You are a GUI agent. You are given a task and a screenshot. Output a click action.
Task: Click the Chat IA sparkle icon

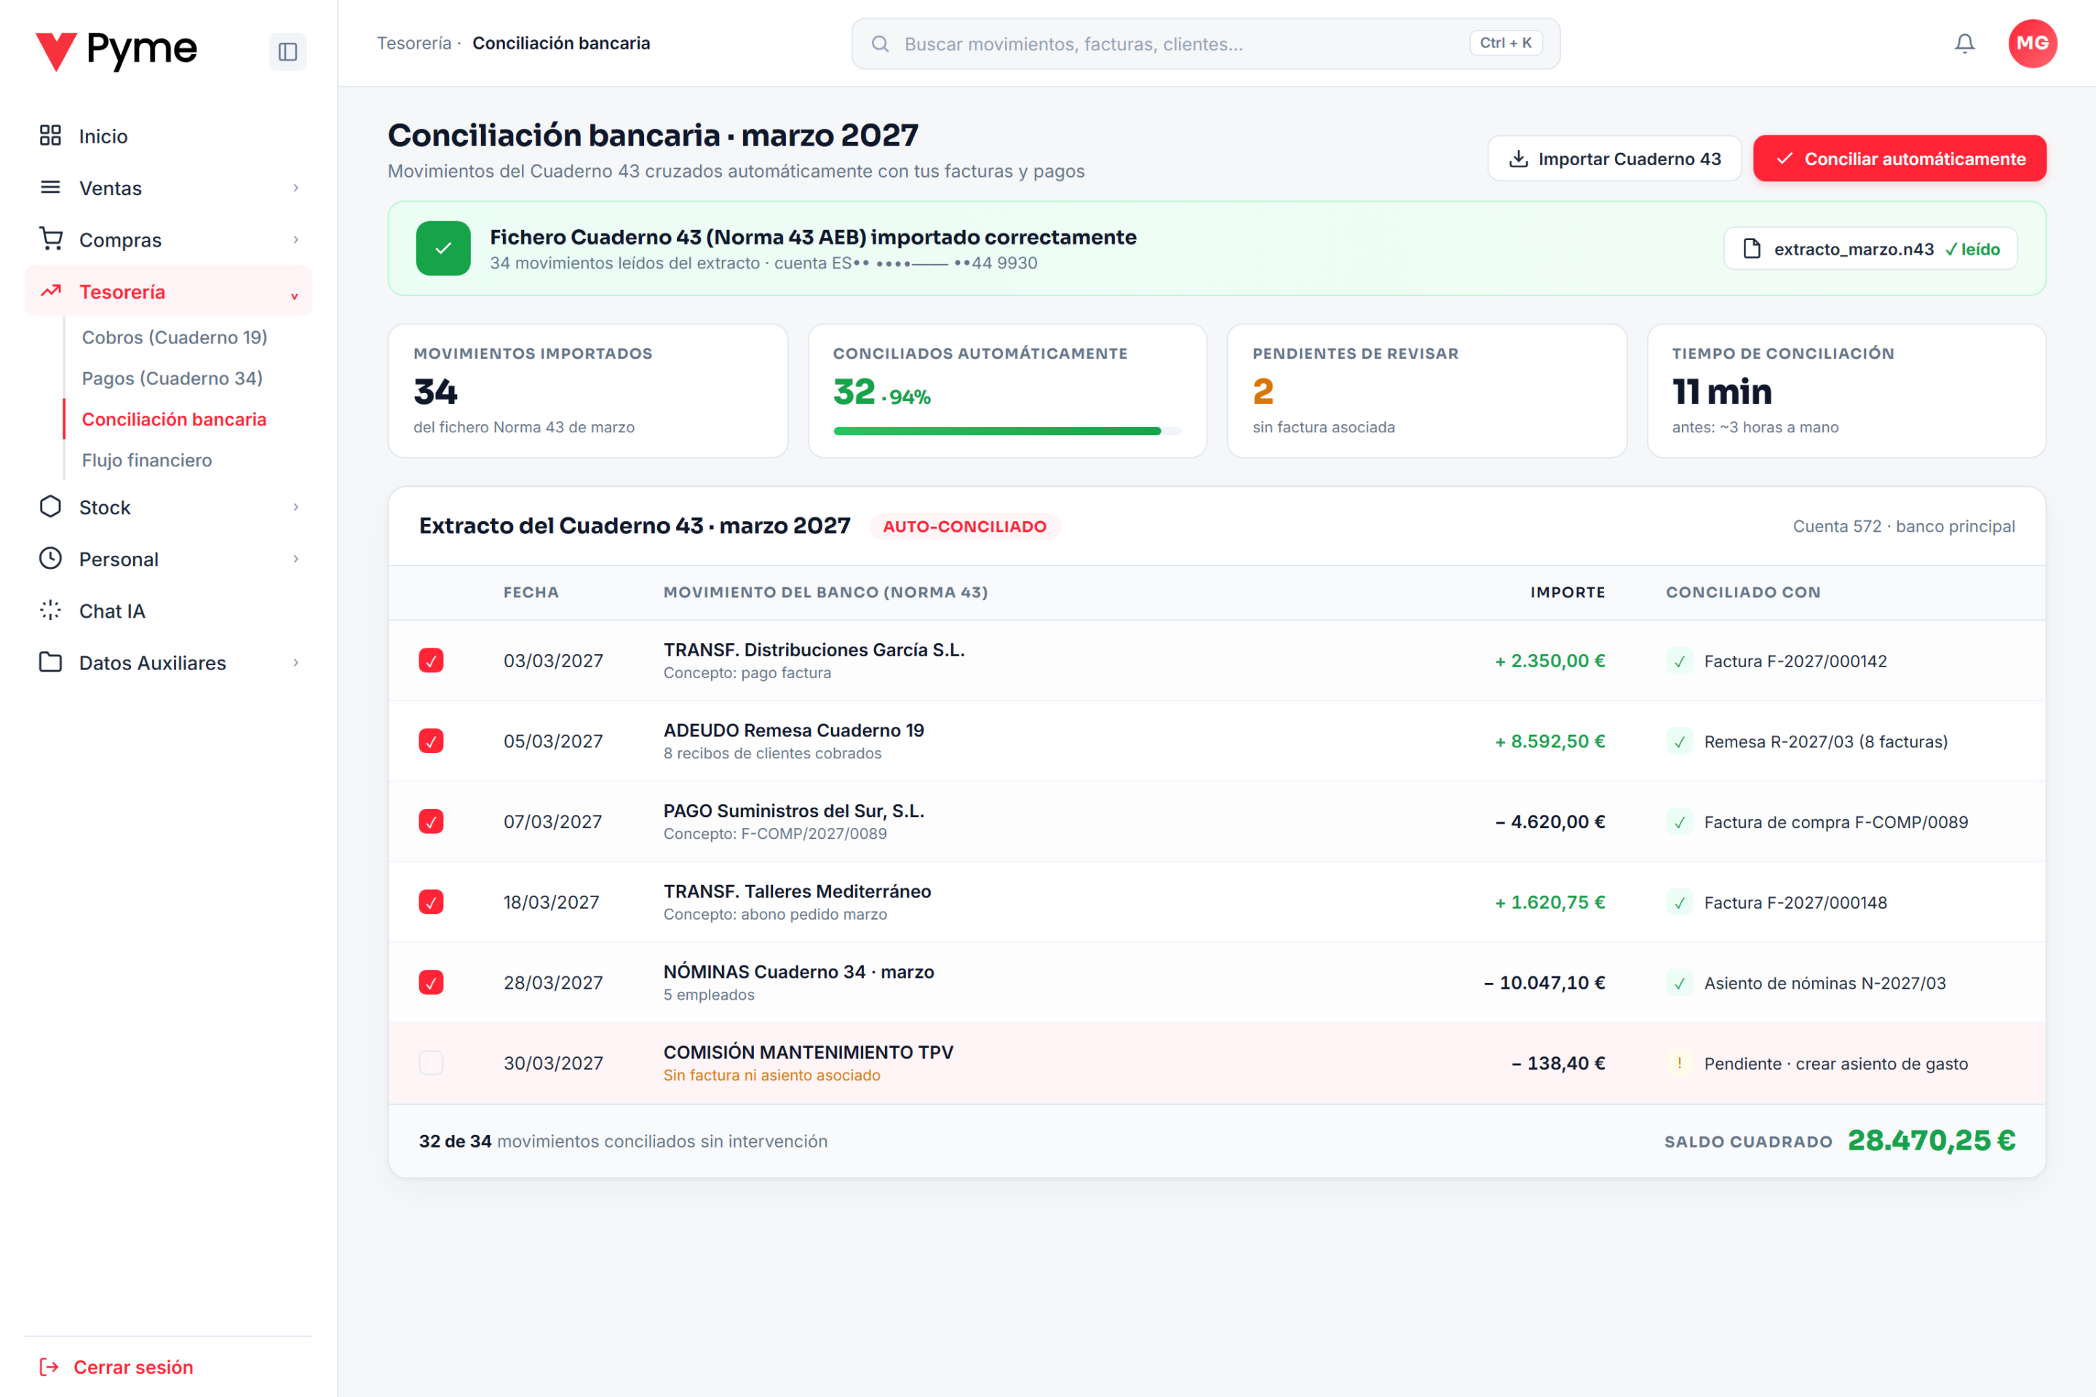tap(51, 610)
